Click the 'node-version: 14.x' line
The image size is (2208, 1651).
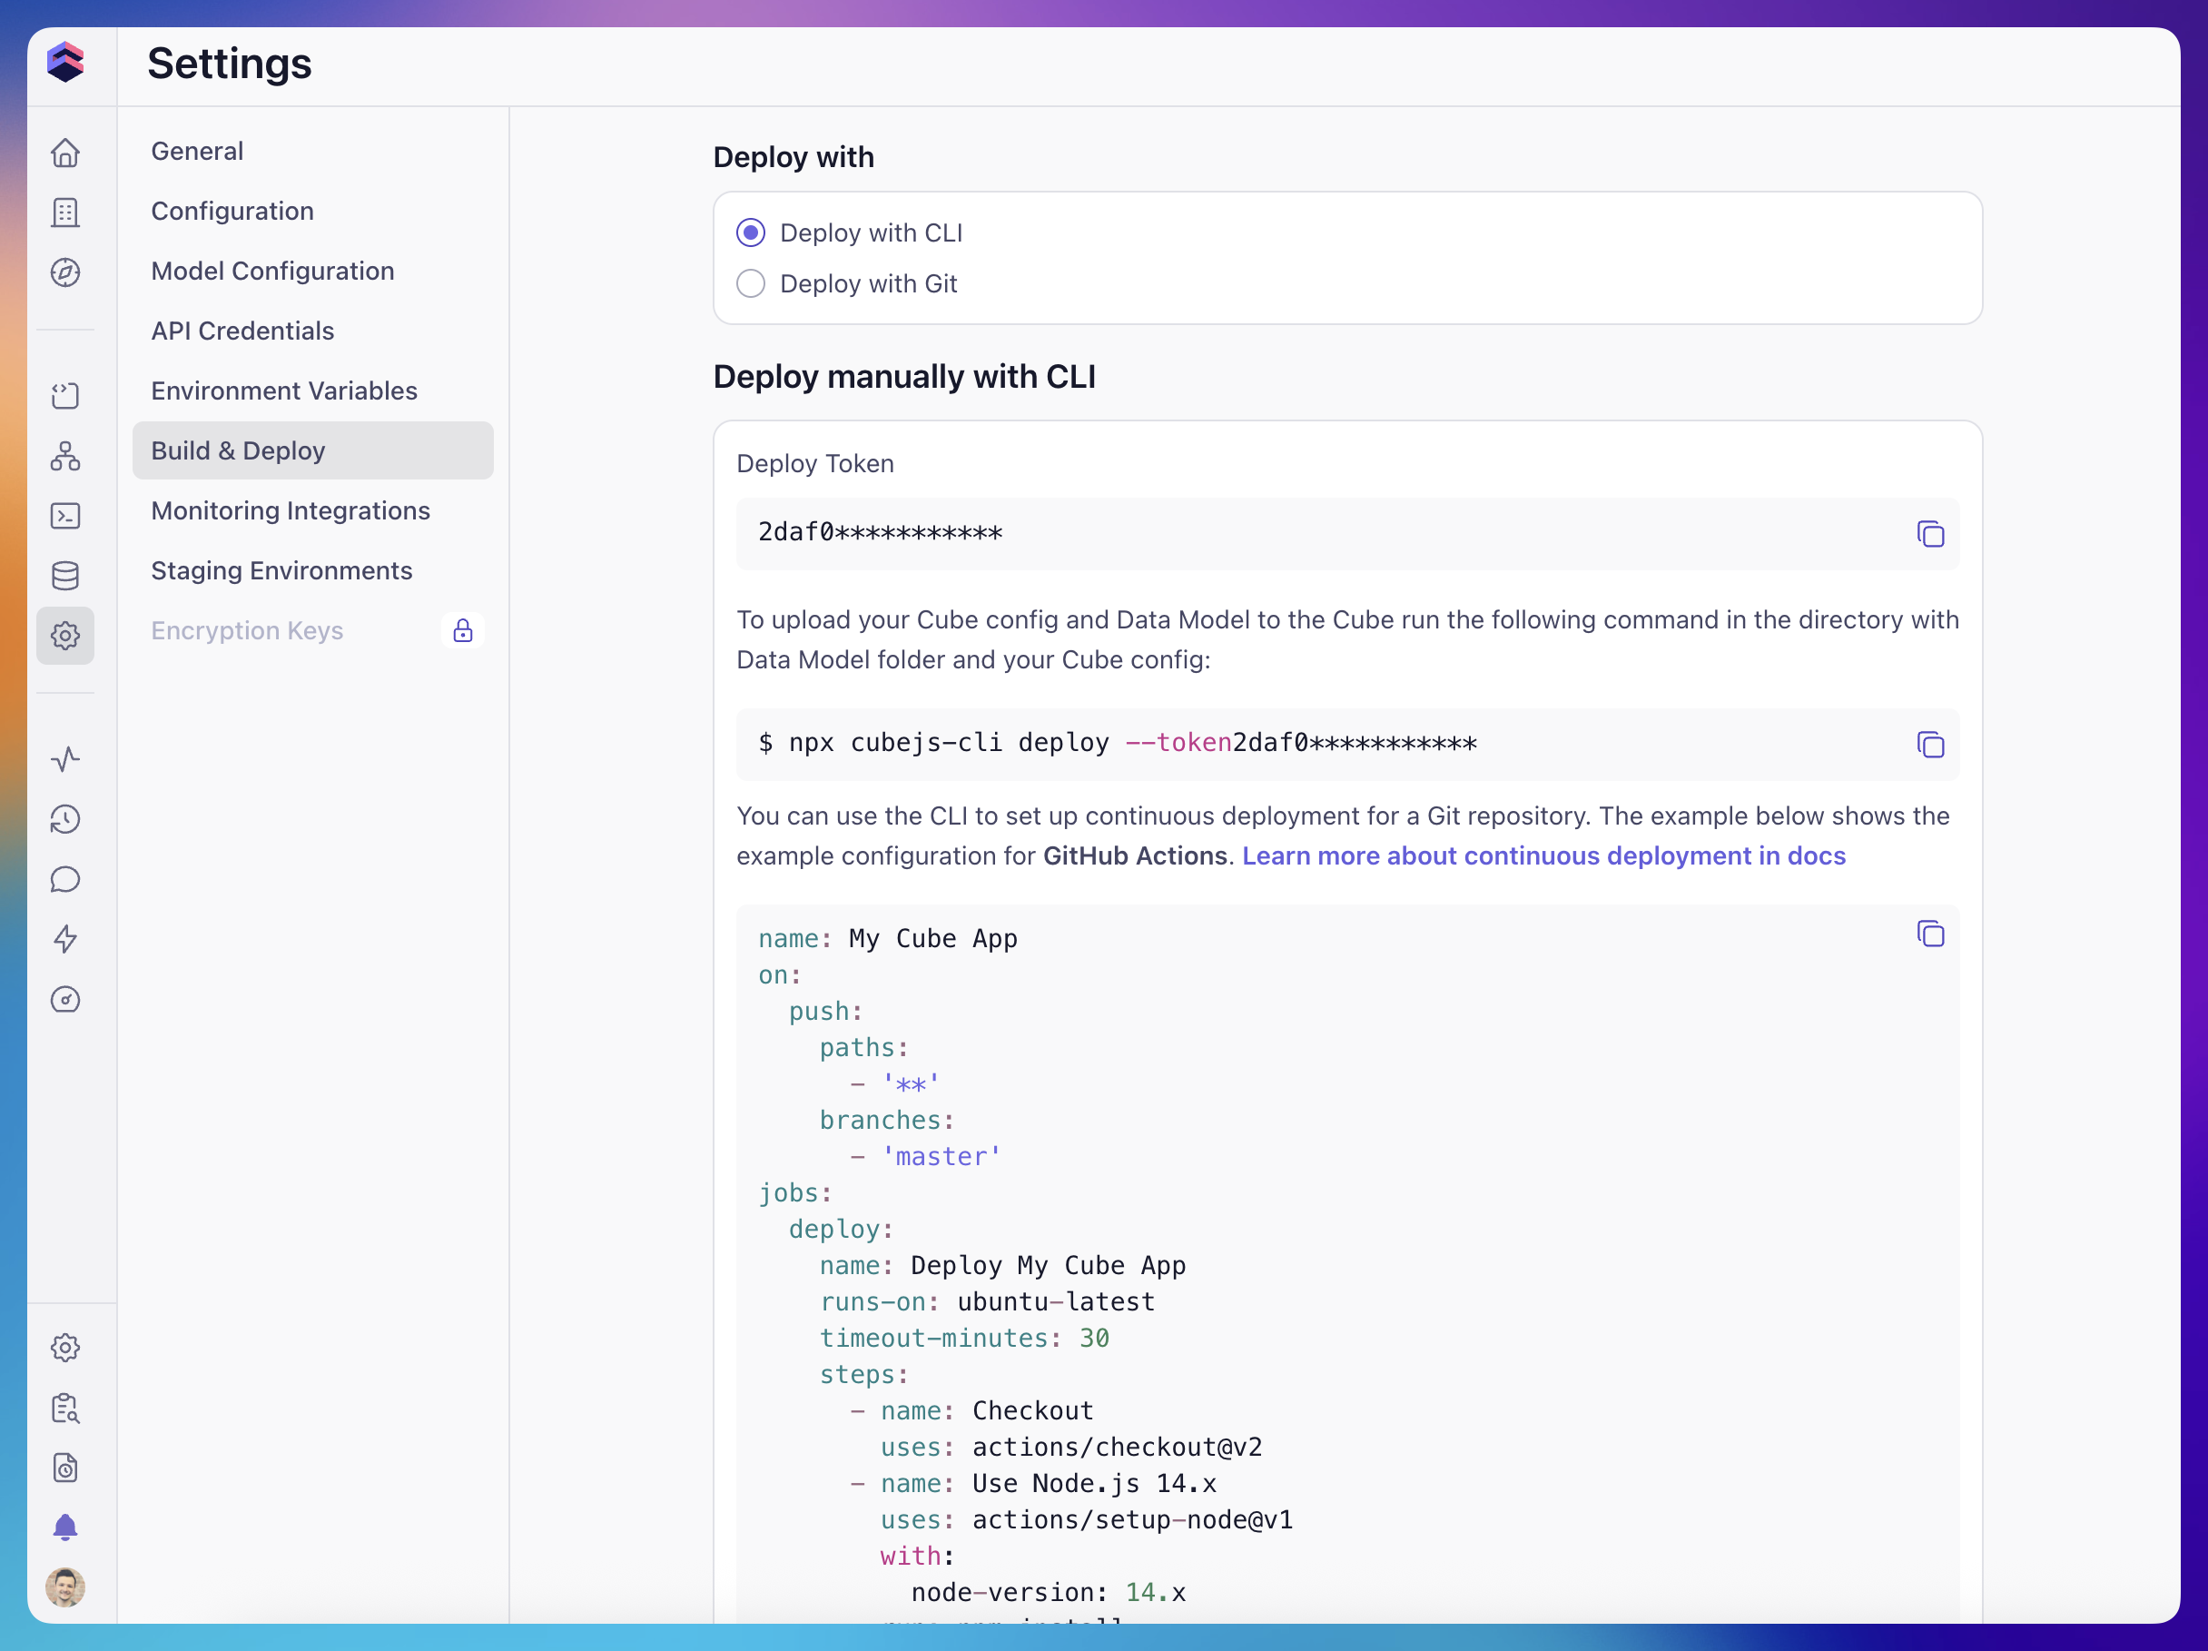(x=1048, y=1592)
